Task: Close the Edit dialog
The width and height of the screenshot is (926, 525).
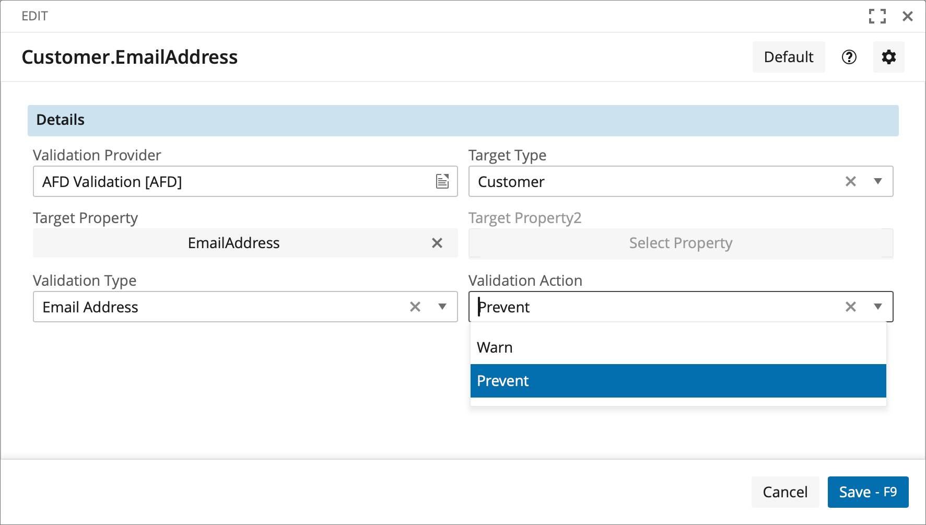Action: click(x=908, y=16)
